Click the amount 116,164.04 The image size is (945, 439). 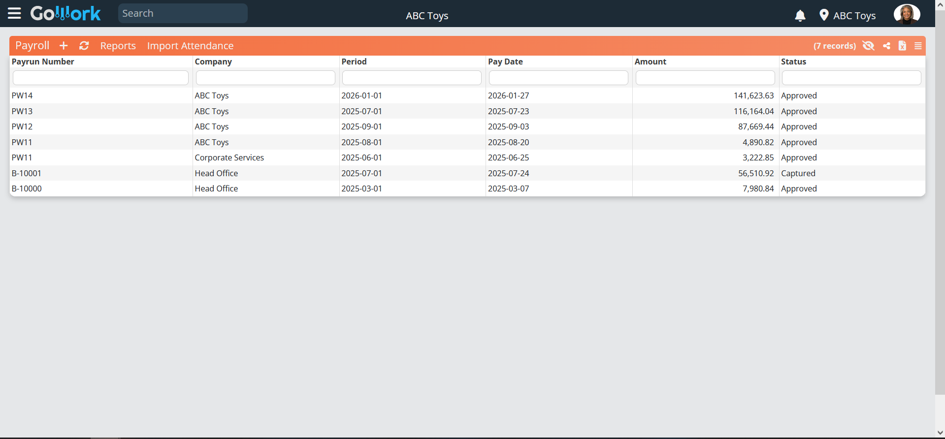753,111
